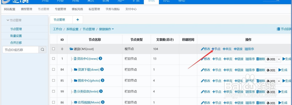Open 在线视频[Movie] node name link
This screenshot has height=105, width=292.
coord(89,102)
